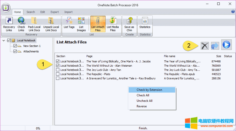Click the Size column header

tap(218, 56)
